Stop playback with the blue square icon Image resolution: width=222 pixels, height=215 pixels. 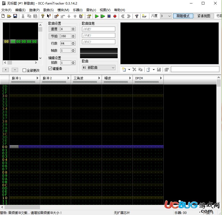tap(109, 16)
